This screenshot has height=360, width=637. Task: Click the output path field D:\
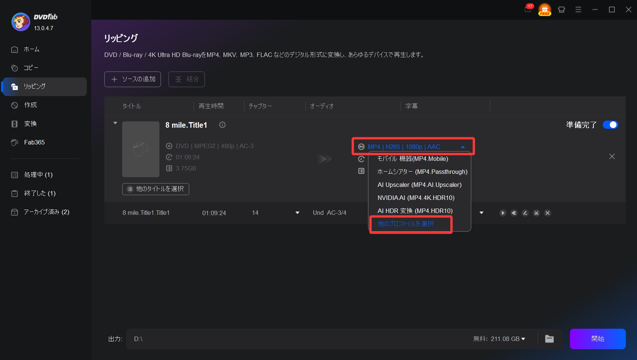298,339
